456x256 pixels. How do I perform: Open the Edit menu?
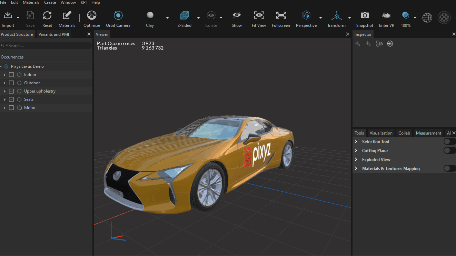pyautogui.click(x=14, y=2)
